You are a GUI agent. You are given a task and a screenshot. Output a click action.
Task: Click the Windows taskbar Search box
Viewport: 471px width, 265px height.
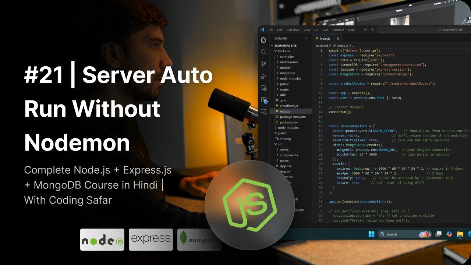404,234
